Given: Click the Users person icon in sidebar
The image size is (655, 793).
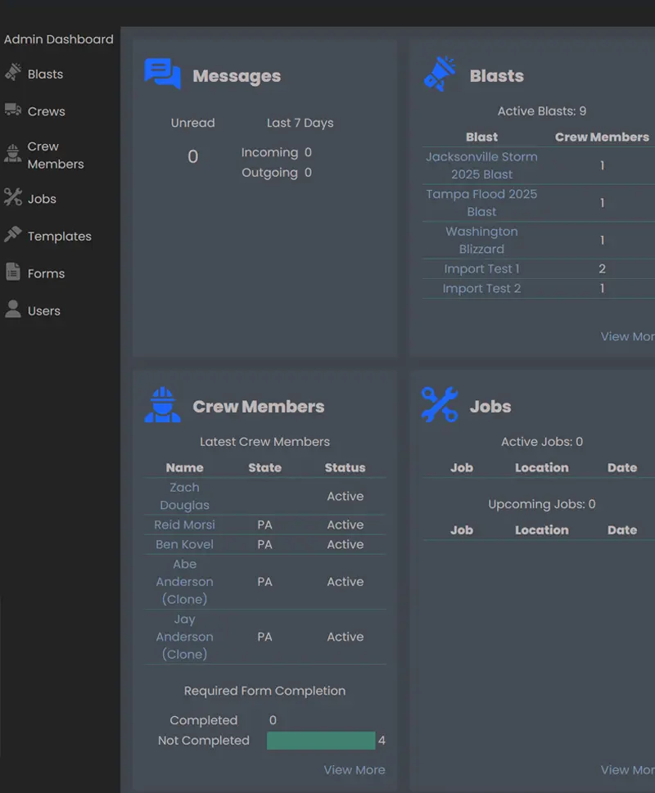Looking at the screenshot, I should pyautogui.click(x=13, y=309).
